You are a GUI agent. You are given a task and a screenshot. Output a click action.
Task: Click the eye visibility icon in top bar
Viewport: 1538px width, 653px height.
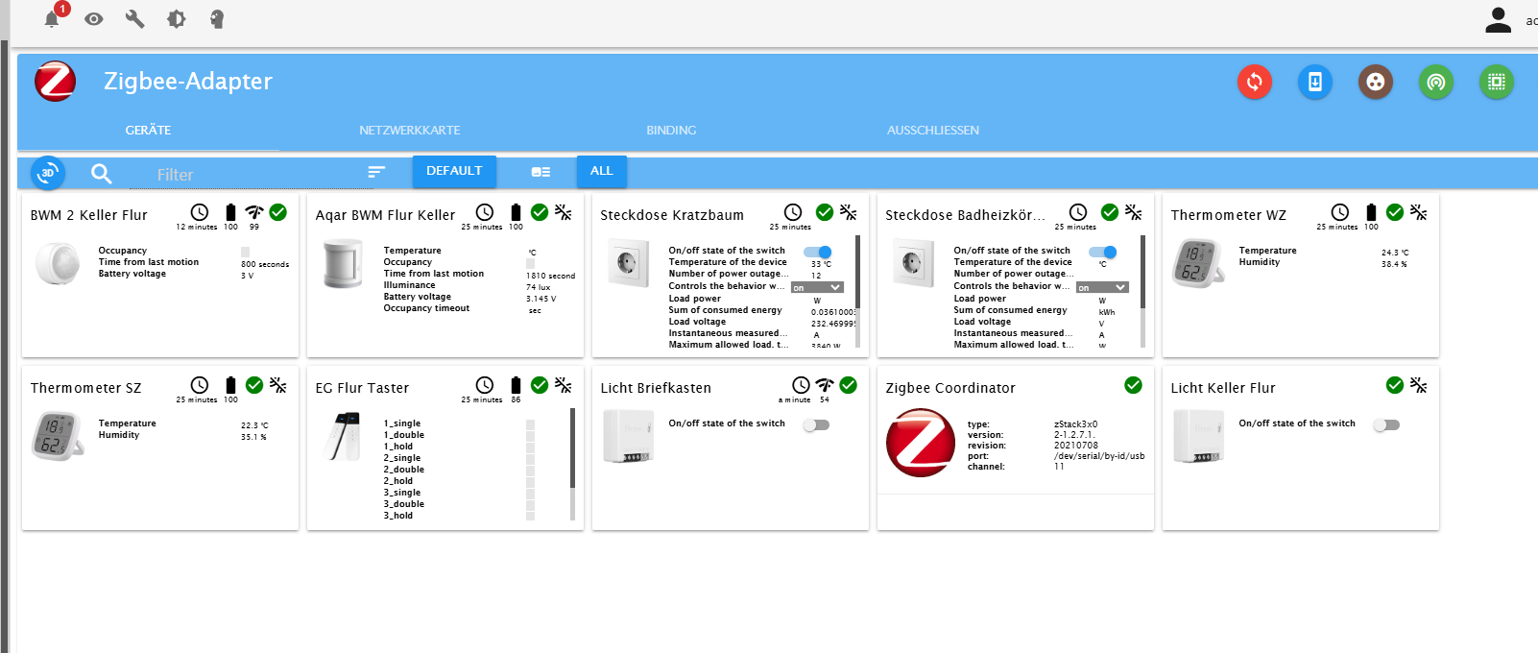coord(94,18)
